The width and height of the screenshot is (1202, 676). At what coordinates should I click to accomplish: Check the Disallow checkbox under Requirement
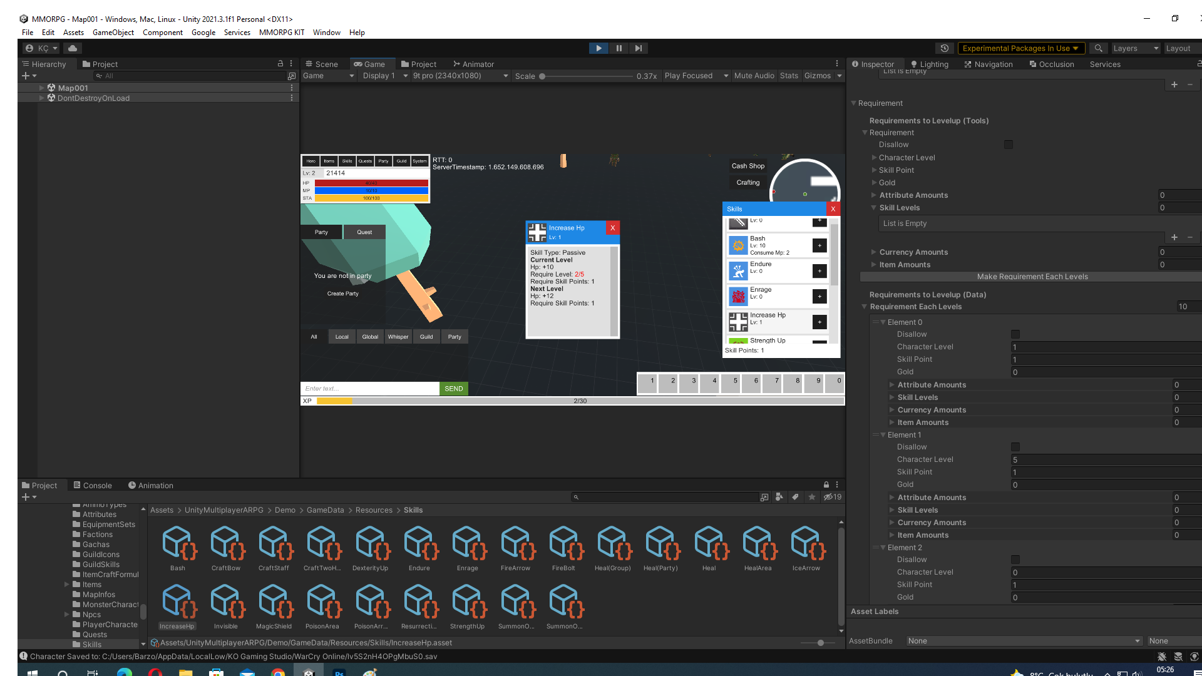(x=1008, y=145)
